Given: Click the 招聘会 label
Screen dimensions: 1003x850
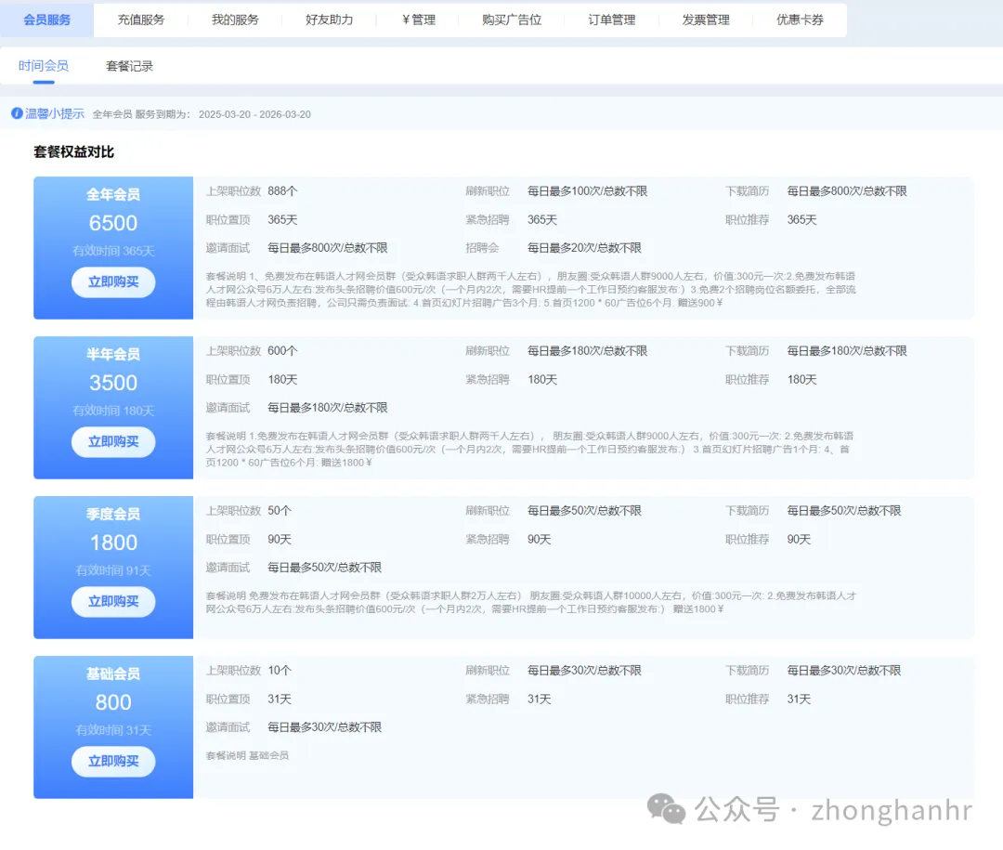Looking at the screenshot, I should (482, 248).
